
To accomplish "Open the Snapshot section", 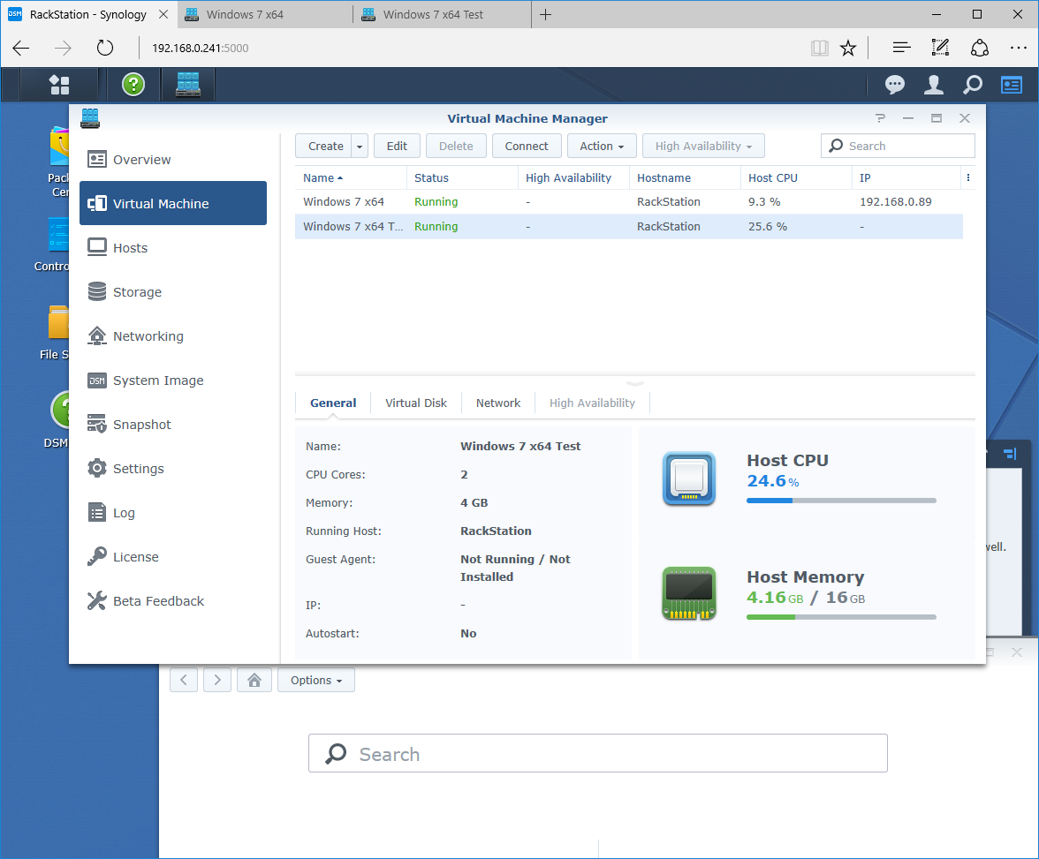I will click(x=173, y=425).
